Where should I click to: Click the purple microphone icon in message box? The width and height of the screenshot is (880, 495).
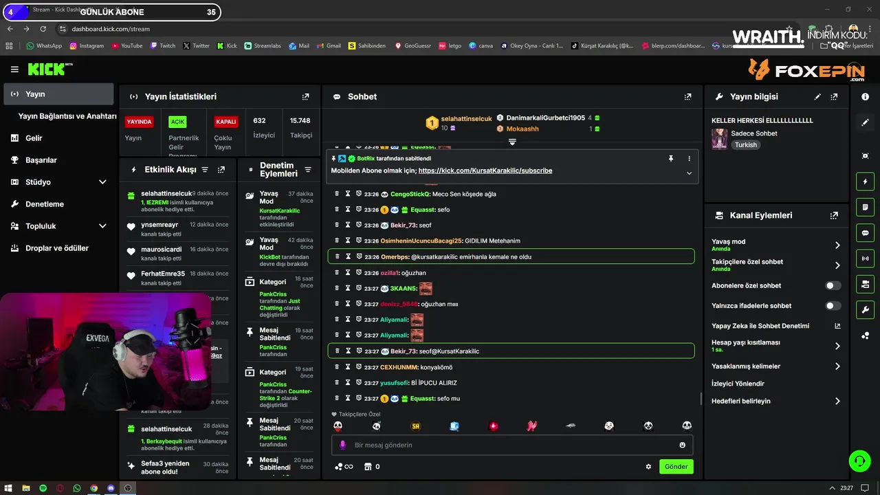342,445
